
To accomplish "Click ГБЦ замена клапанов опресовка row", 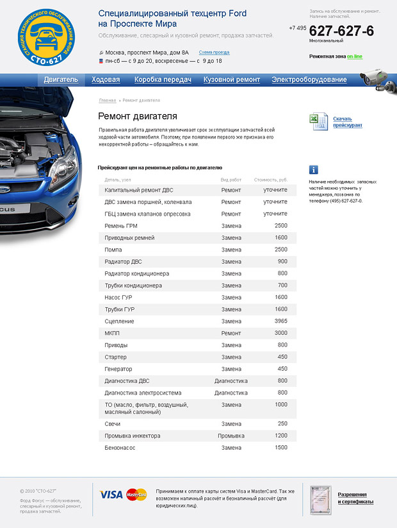I will [x=198, y=214].
